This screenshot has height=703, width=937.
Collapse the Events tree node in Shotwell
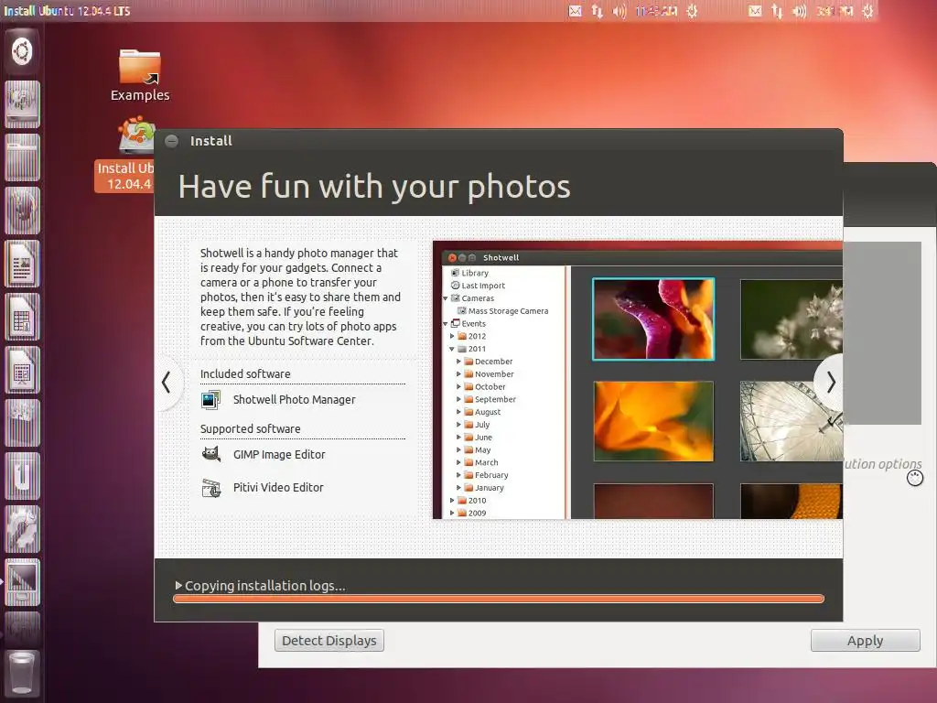coord(446,323)
